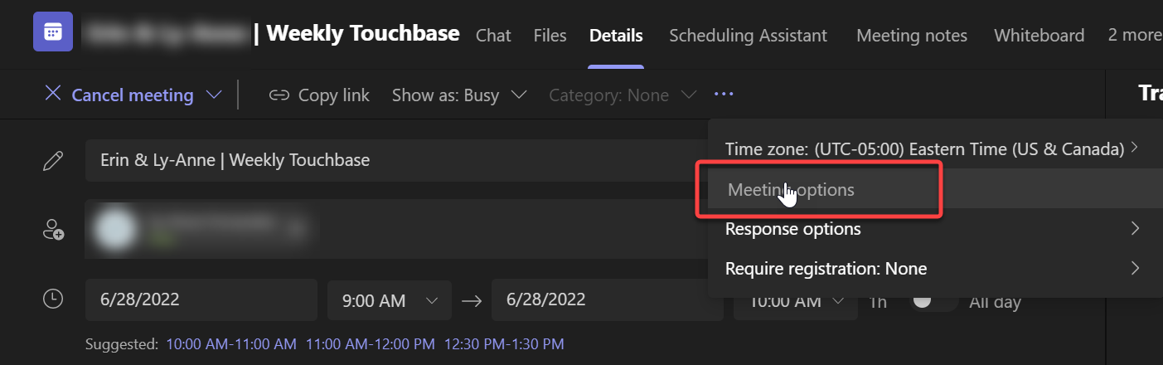This screenshot has height=365, width=1163.
Task: Expand the Cancel meeting dropdown arrow
Action: 214,95
